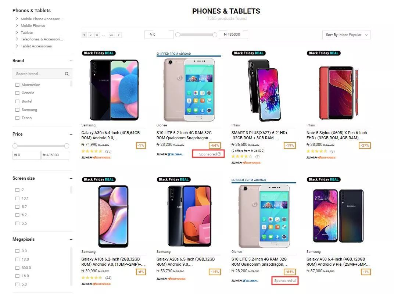Screen dimensions: 394x294
Task: Click the info icon beside first Sponsored label
Action: 219,154
